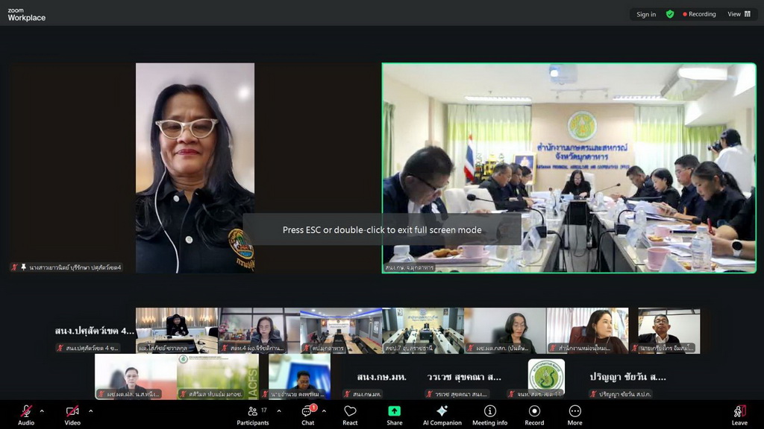Expand the video options arrow
Viewport: 764px width, 429px height.
(90, 410)
